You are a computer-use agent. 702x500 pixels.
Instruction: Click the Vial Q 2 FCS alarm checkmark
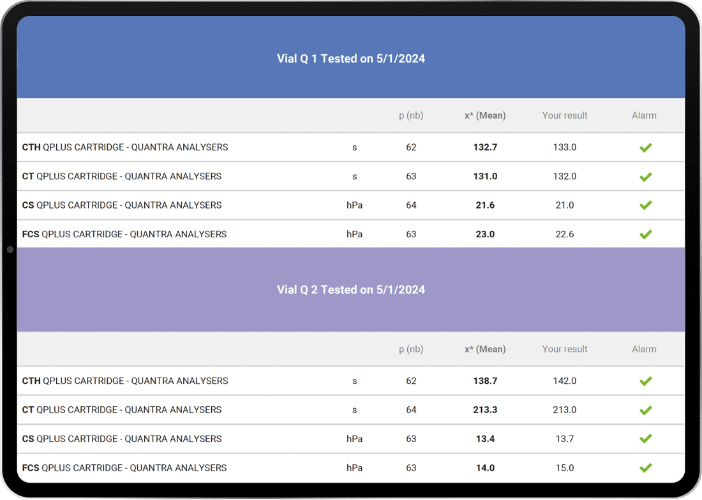click(x=645, y=468)
